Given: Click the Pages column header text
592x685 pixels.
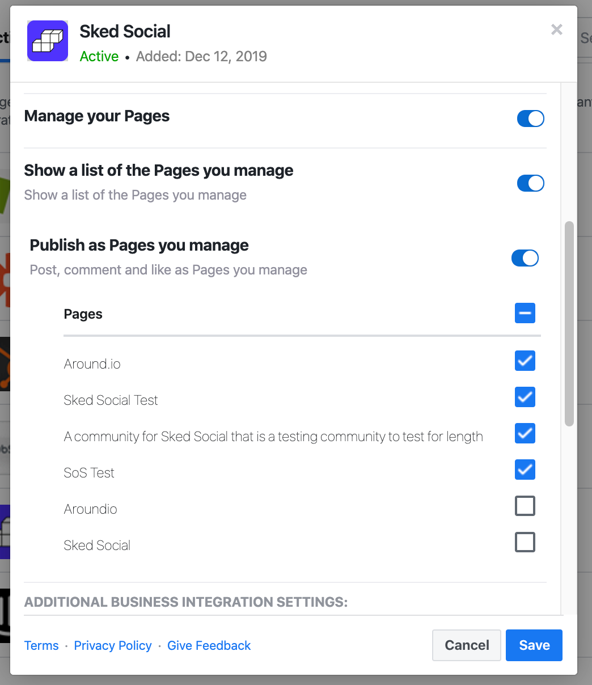Looking at the screenshot, I should click(83, 314).
